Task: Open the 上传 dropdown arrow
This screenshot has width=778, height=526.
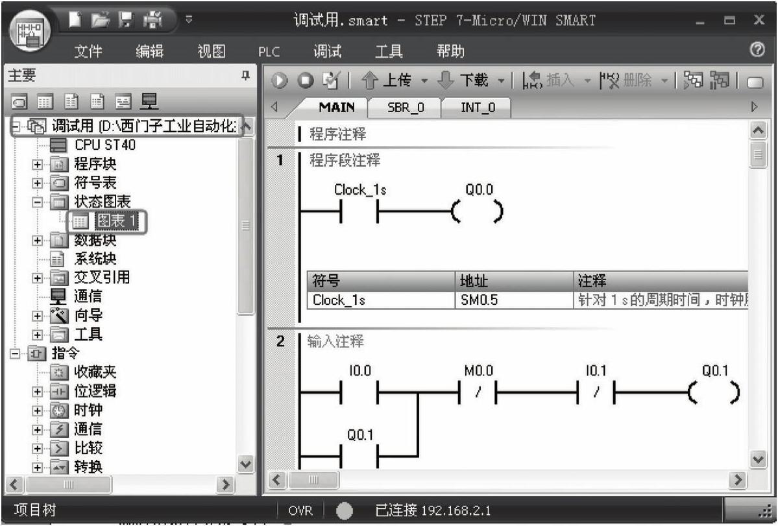Action: [424, 81]
